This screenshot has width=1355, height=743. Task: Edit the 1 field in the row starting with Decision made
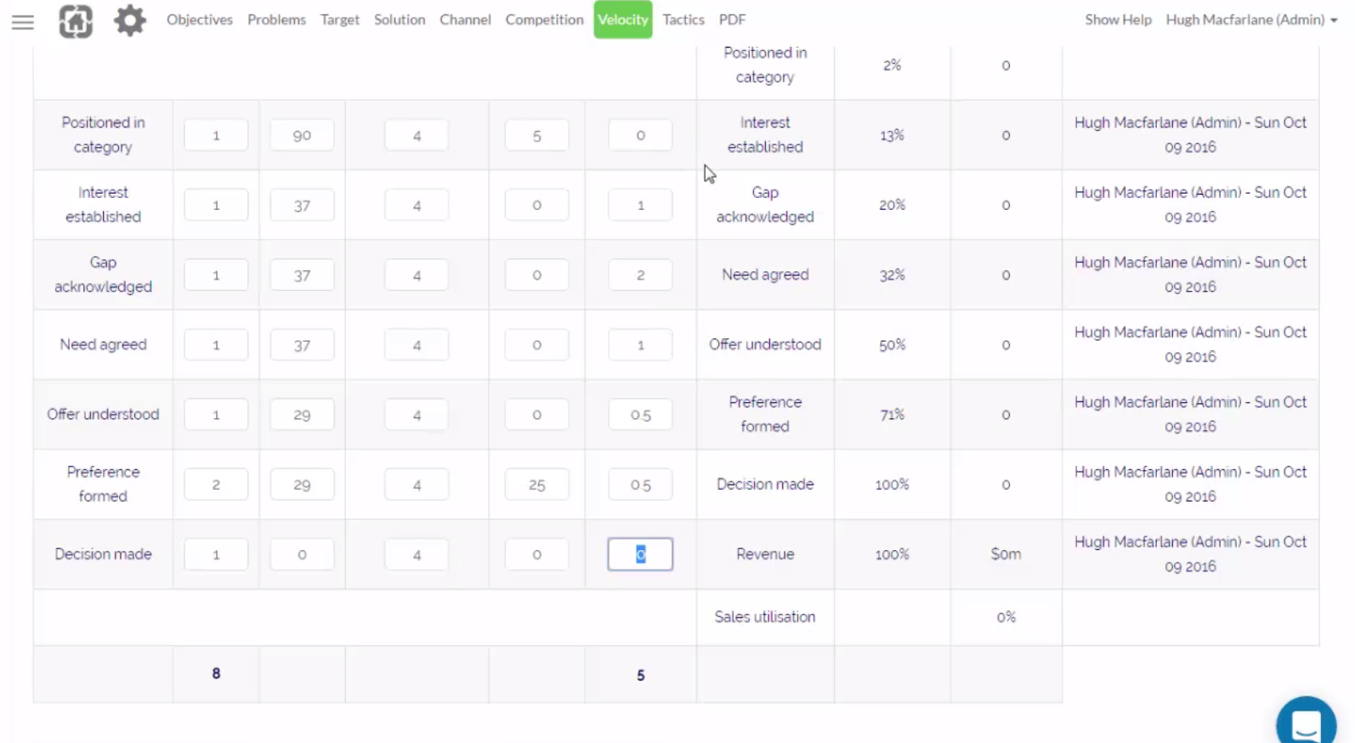pos(216,554)
